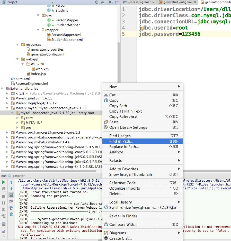Screen dimensions: 231x241
Task: Click the Cut scissors icon in context menu
Action: (106, 95)
